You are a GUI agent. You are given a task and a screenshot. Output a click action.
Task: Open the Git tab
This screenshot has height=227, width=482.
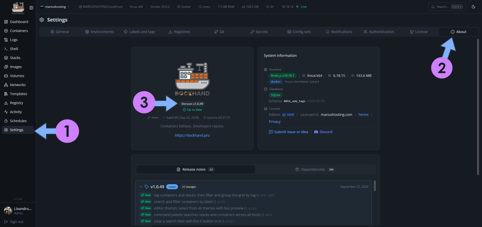click(x=219, y=32)
